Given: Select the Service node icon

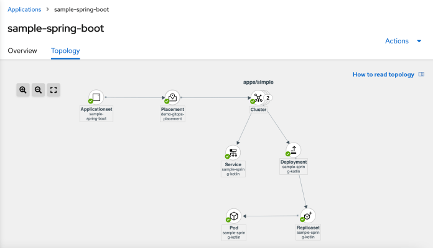Looking at the screenshot, I should point(233,152).
